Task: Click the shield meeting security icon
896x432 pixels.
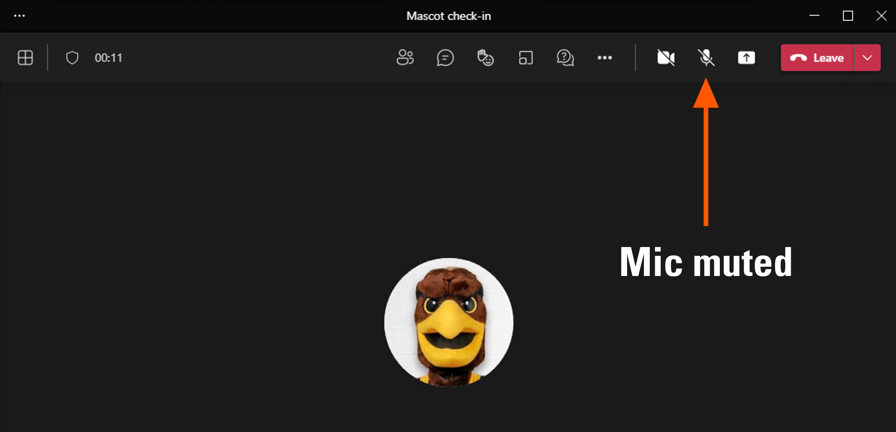Action: pyautogui.click(x=72, y=58)
